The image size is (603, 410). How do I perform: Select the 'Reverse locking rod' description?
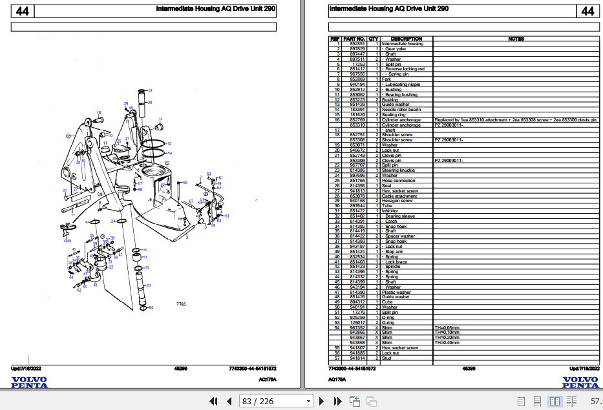tap(405, 69)
